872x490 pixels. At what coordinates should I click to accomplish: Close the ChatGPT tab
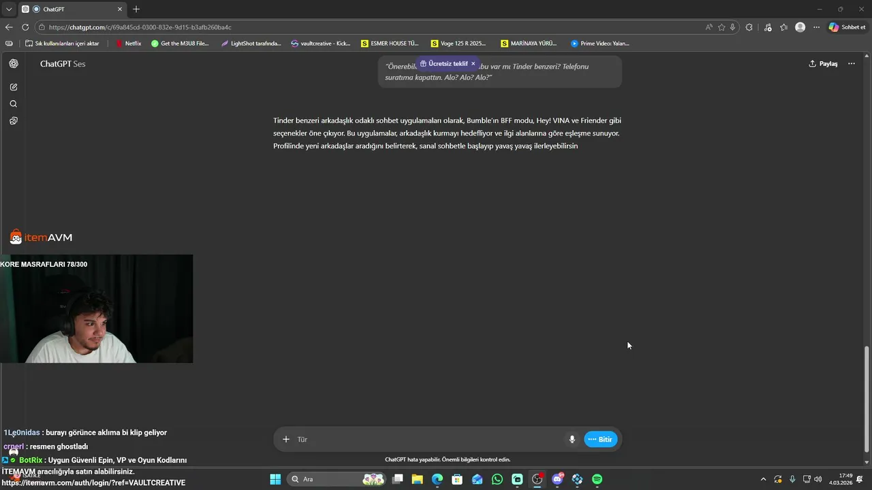(x=121, y=9)
